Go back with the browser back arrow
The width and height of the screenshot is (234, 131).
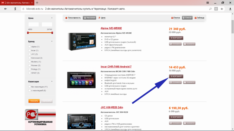(x=6, y=9)
